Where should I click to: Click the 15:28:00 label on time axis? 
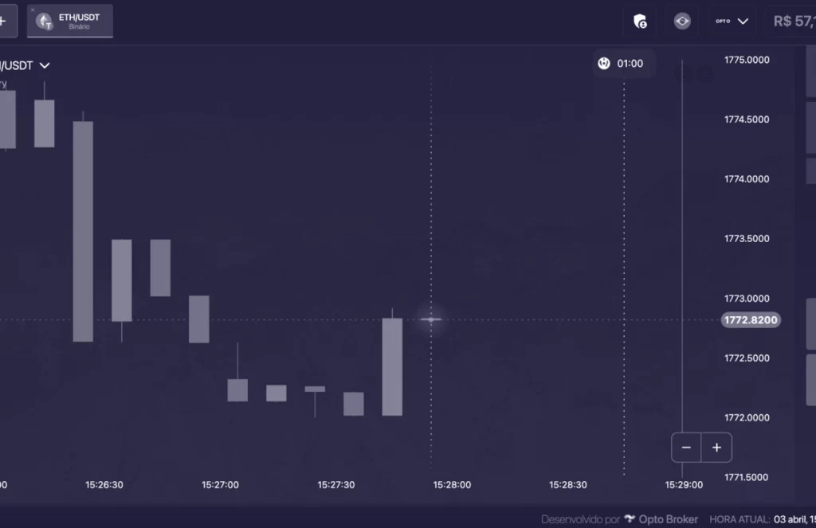452,484
